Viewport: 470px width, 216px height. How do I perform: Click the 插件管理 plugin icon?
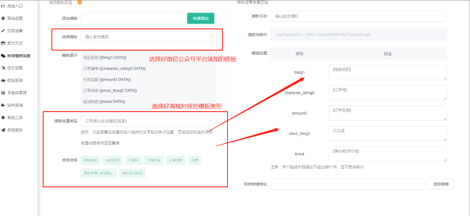(3, 105)
